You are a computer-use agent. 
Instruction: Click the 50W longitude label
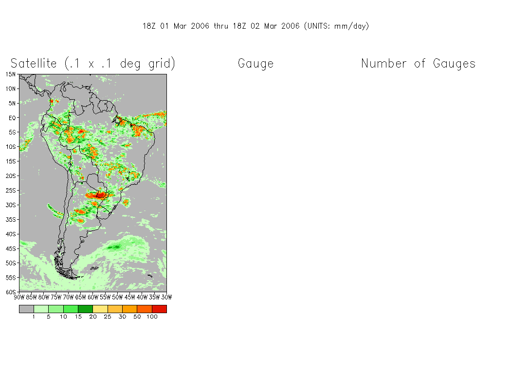(x=117, y=297)
